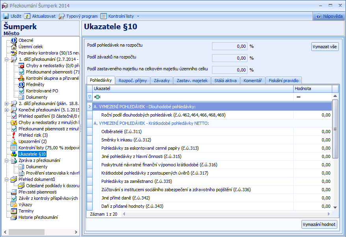Click the row indicator arrow of Dlouhodobé pohledávky
The width and height of the screenshot is (346, 237).
pos(89,107)
